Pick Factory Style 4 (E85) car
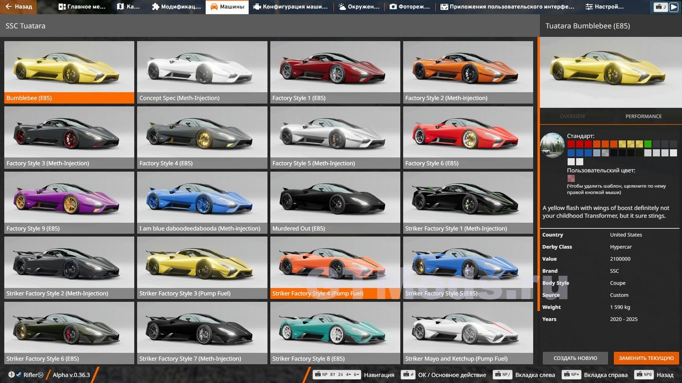The height and width of the screenshot is (383, 682). coord(202,137)
